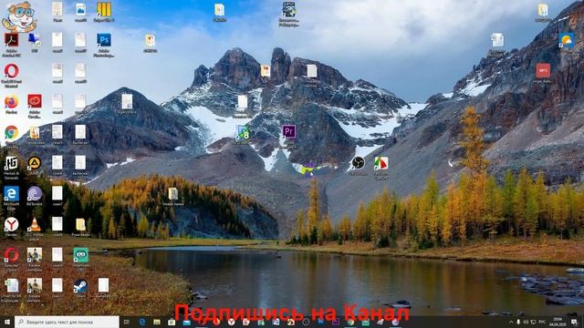Select the blue picture file icon at top
The height and width of the screenshot is (328, 584).
80,9
